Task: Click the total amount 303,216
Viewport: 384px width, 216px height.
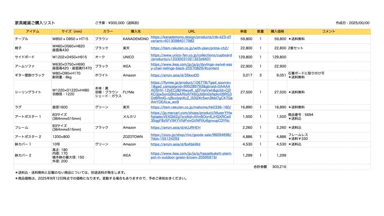Action: point(279,167)
